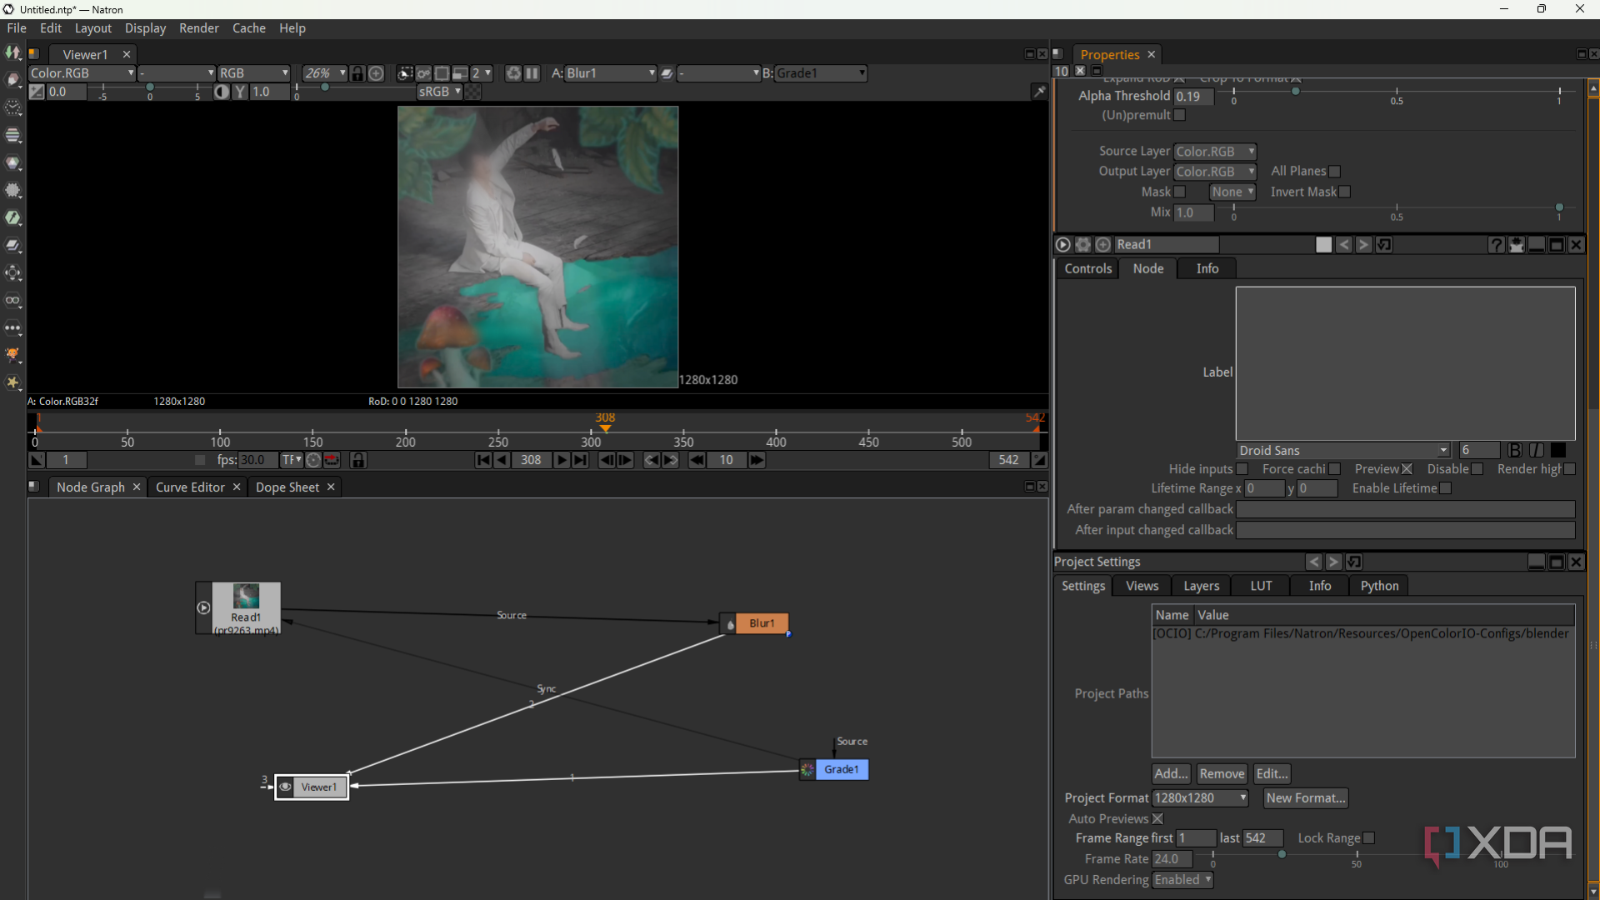The height and width of the screenshot is (900, 1600).
Task: Open the Transform nodes toolbar icon
Action: (x=13, y=272)
